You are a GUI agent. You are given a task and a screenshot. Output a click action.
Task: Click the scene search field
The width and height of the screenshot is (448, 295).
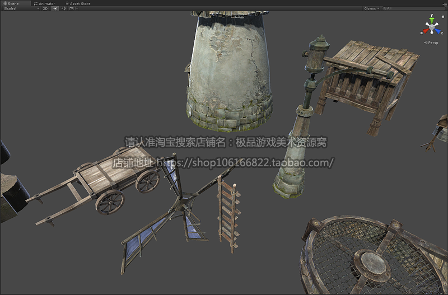coord(413,8)
